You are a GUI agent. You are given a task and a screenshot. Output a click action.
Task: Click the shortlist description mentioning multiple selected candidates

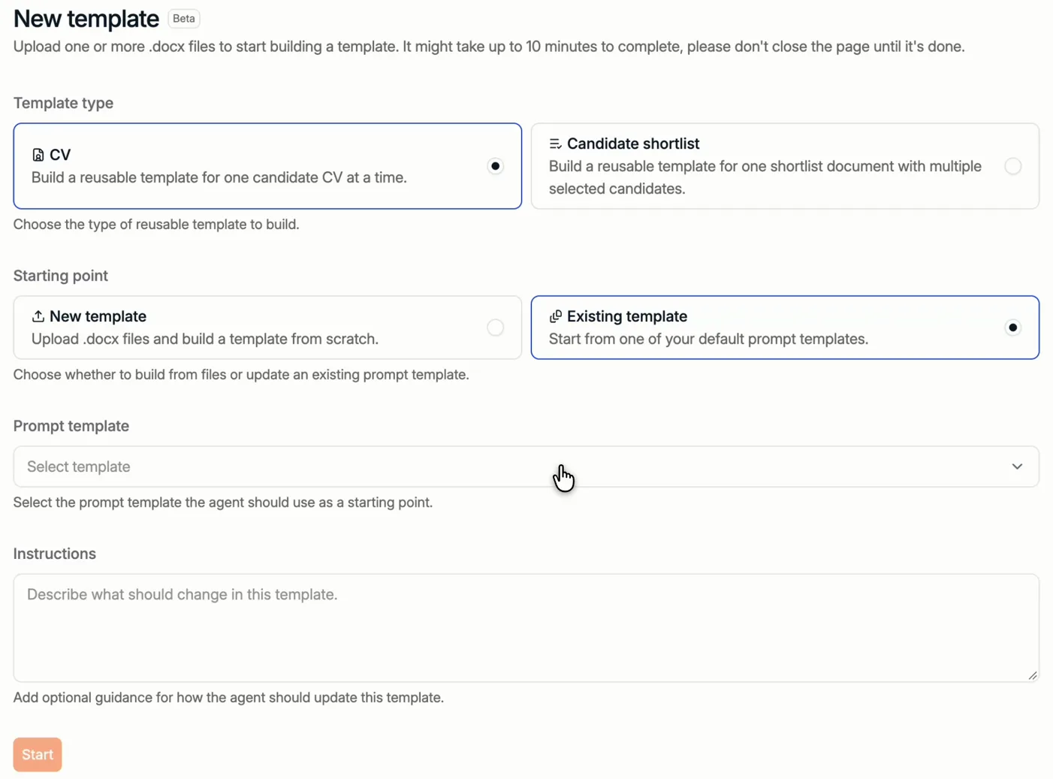click(x=765, y=177)
